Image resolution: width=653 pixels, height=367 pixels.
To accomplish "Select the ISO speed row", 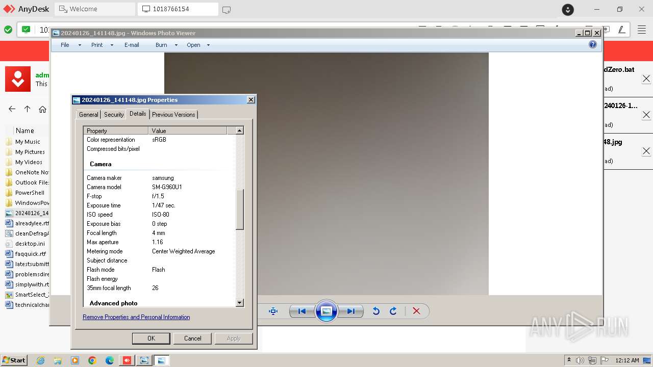I will 160,215.
